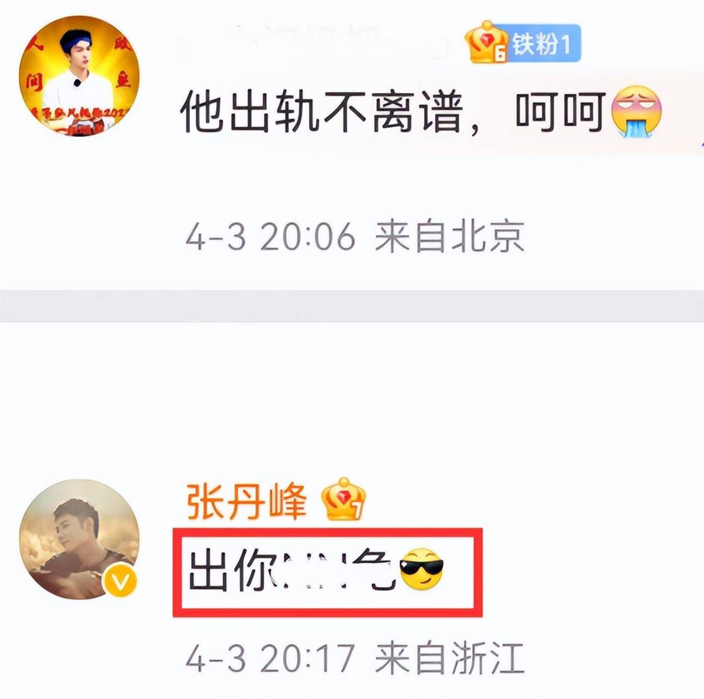Tap the crown badge beside 张丹峰
The height and width of the screenshot is (699, 704).
(x=344, y=499)
